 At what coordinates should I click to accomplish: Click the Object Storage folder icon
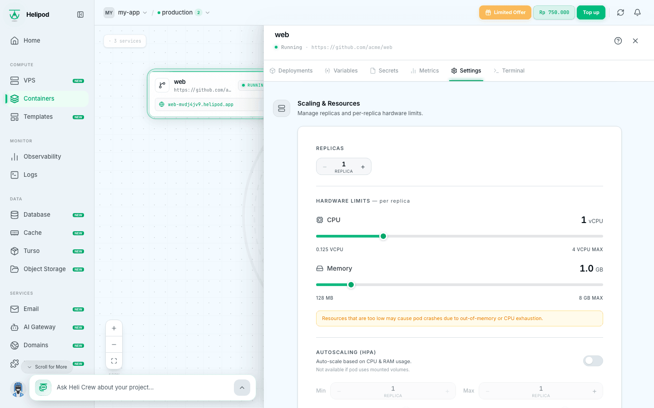15,269
